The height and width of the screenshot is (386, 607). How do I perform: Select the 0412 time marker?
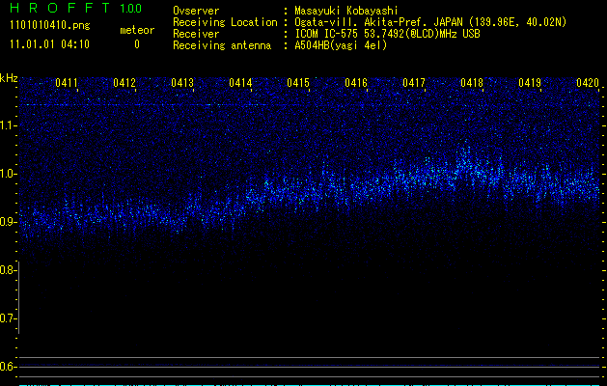click(124, 84)
